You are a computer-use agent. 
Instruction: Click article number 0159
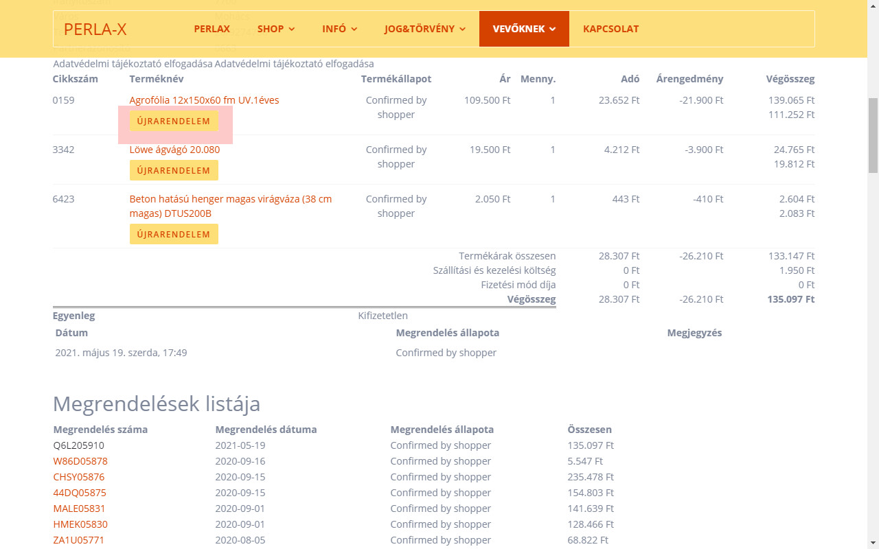[64, 100]
